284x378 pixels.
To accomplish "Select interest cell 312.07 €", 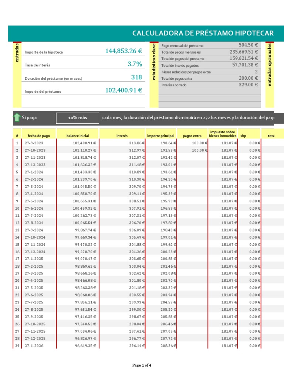I will pyautogui.click(x=137, y=157).
